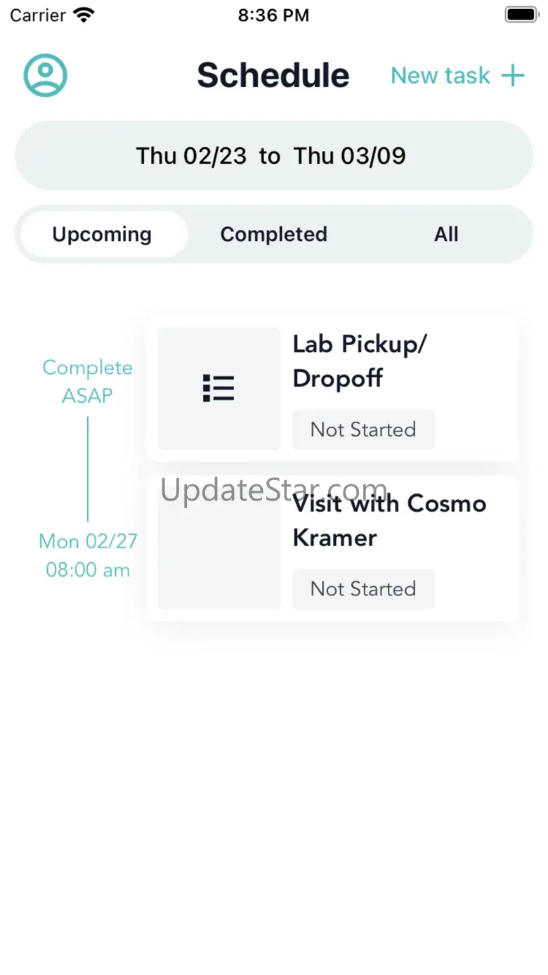The height and width of the screenshot is (975, 548).
Task: Select the Upcoming tab
Action: click(103, 234)
